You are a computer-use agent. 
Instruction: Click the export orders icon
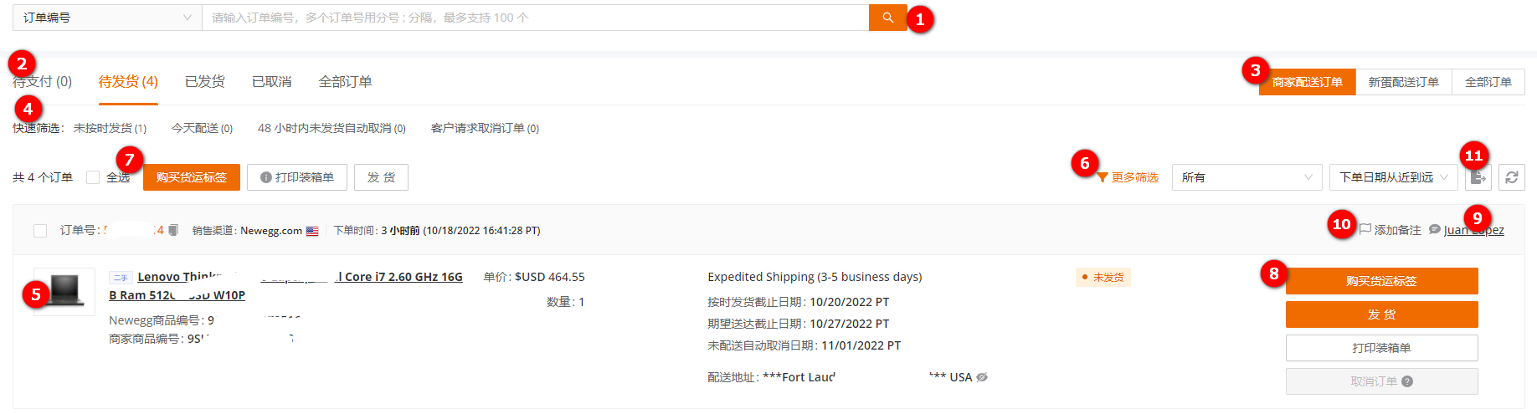pyautogui.click(x=1478, y=177)
